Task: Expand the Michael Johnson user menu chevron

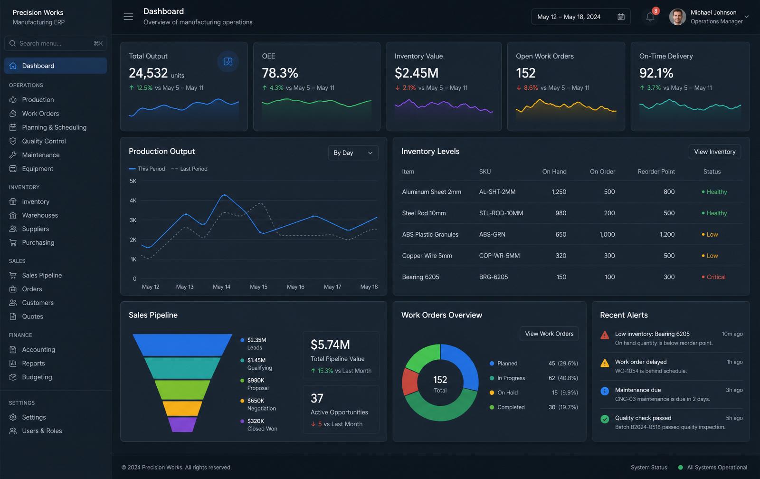Action: click(x=746, y=17)
